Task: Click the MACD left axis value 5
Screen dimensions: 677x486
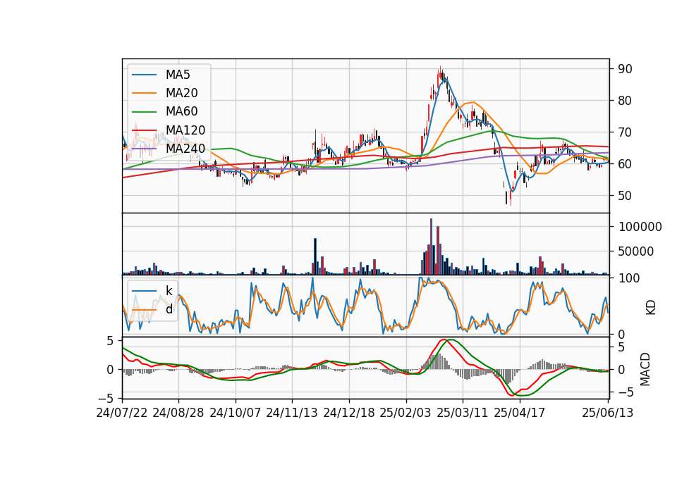Action: point(110,341)
